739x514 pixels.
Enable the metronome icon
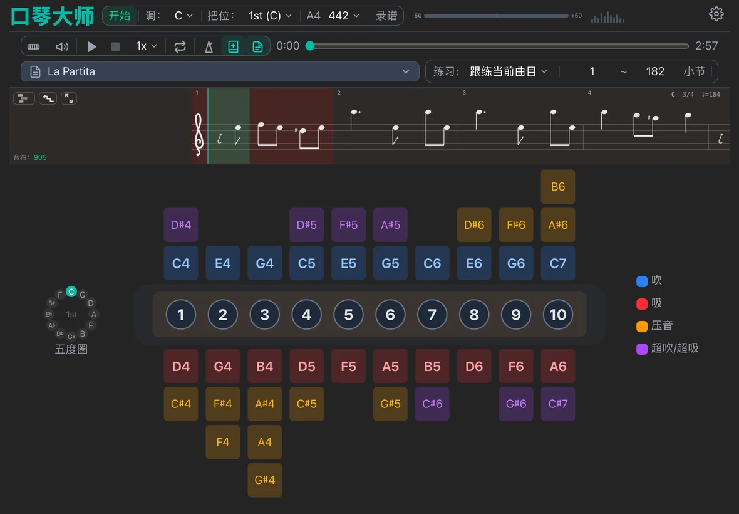tap(209, 46)
